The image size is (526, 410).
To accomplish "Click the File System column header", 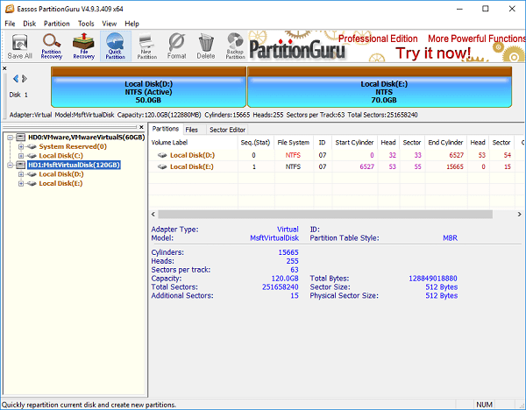I will pyautogui.click(x=294, y=143).
